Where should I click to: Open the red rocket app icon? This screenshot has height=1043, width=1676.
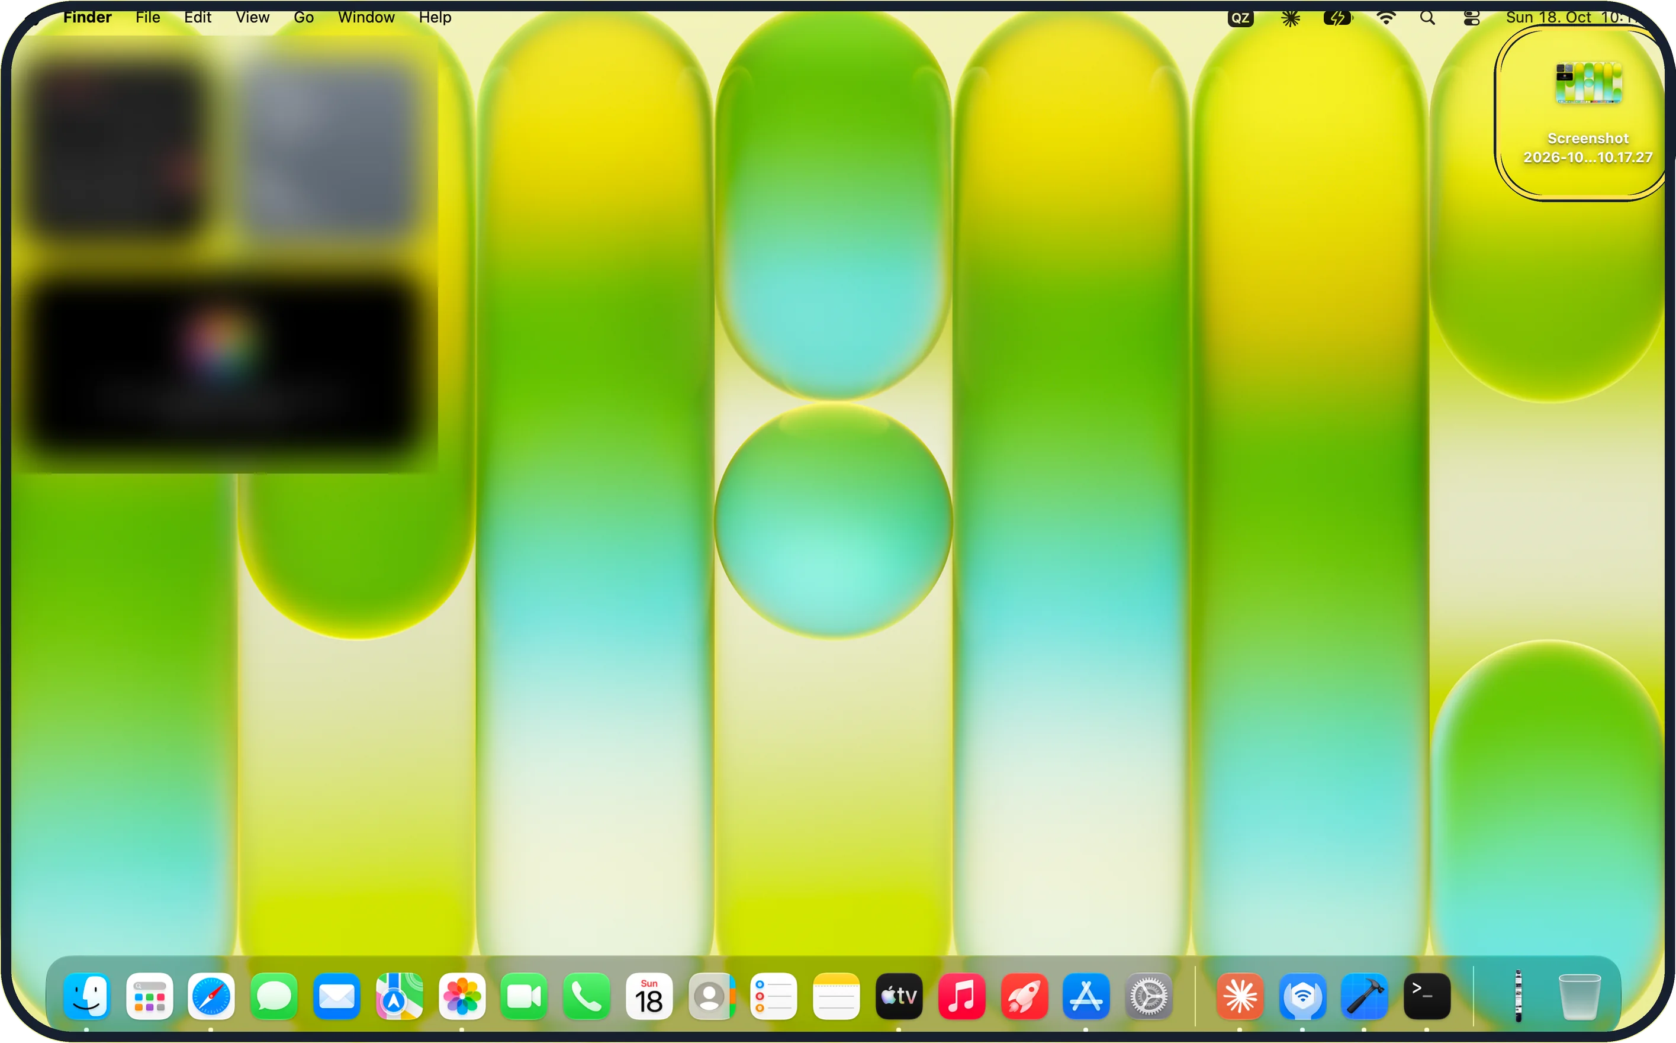1024,996
